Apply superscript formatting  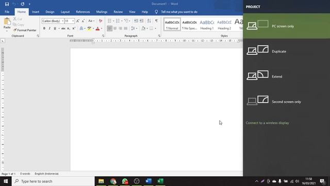pos(74,28)
